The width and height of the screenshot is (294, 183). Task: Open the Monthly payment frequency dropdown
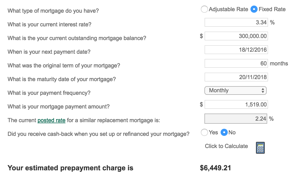pos(236,90)
